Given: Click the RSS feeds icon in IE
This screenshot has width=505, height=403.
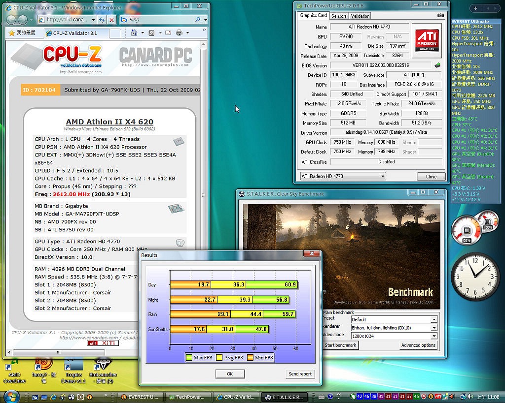Looking at the screenshot, I should (151, 33).
